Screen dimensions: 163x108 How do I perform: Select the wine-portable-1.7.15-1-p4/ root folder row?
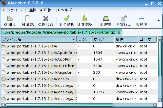[79, 46]
